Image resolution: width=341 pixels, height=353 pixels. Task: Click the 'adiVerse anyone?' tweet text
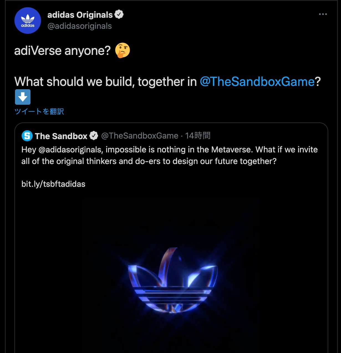coord(62,51)
